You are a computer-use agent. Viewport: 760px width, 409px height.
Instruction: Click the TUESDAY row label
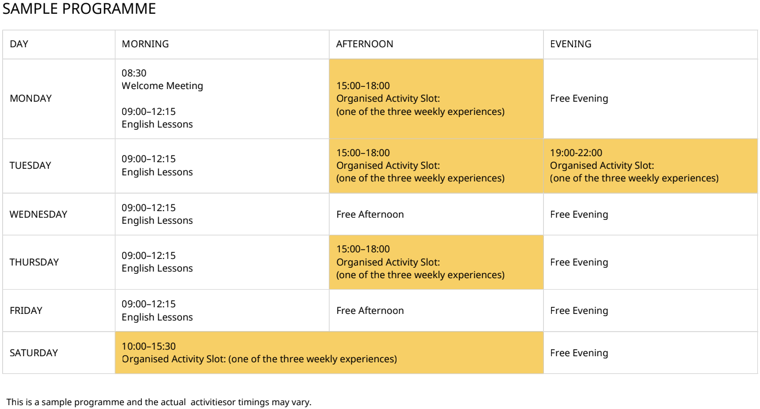pos(30,165)
